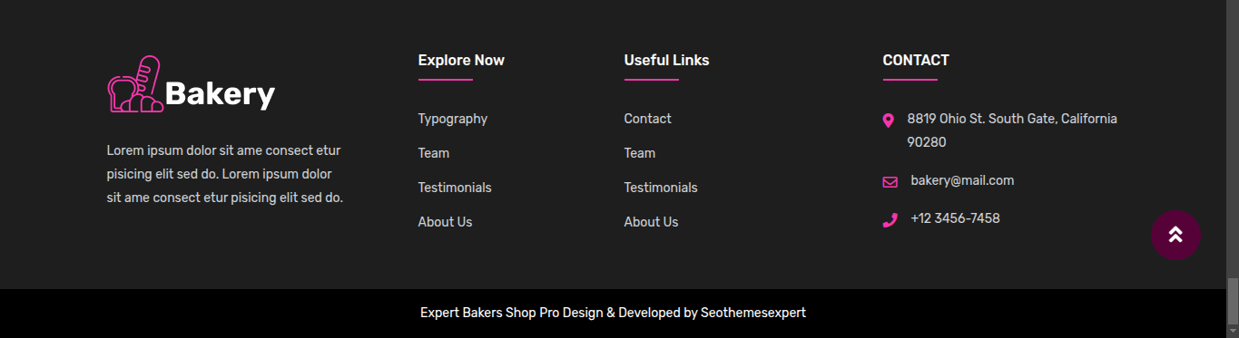Click the pink phone handset icon
The height and width of the screenshot is (338, 1239).
coord(890,220)
